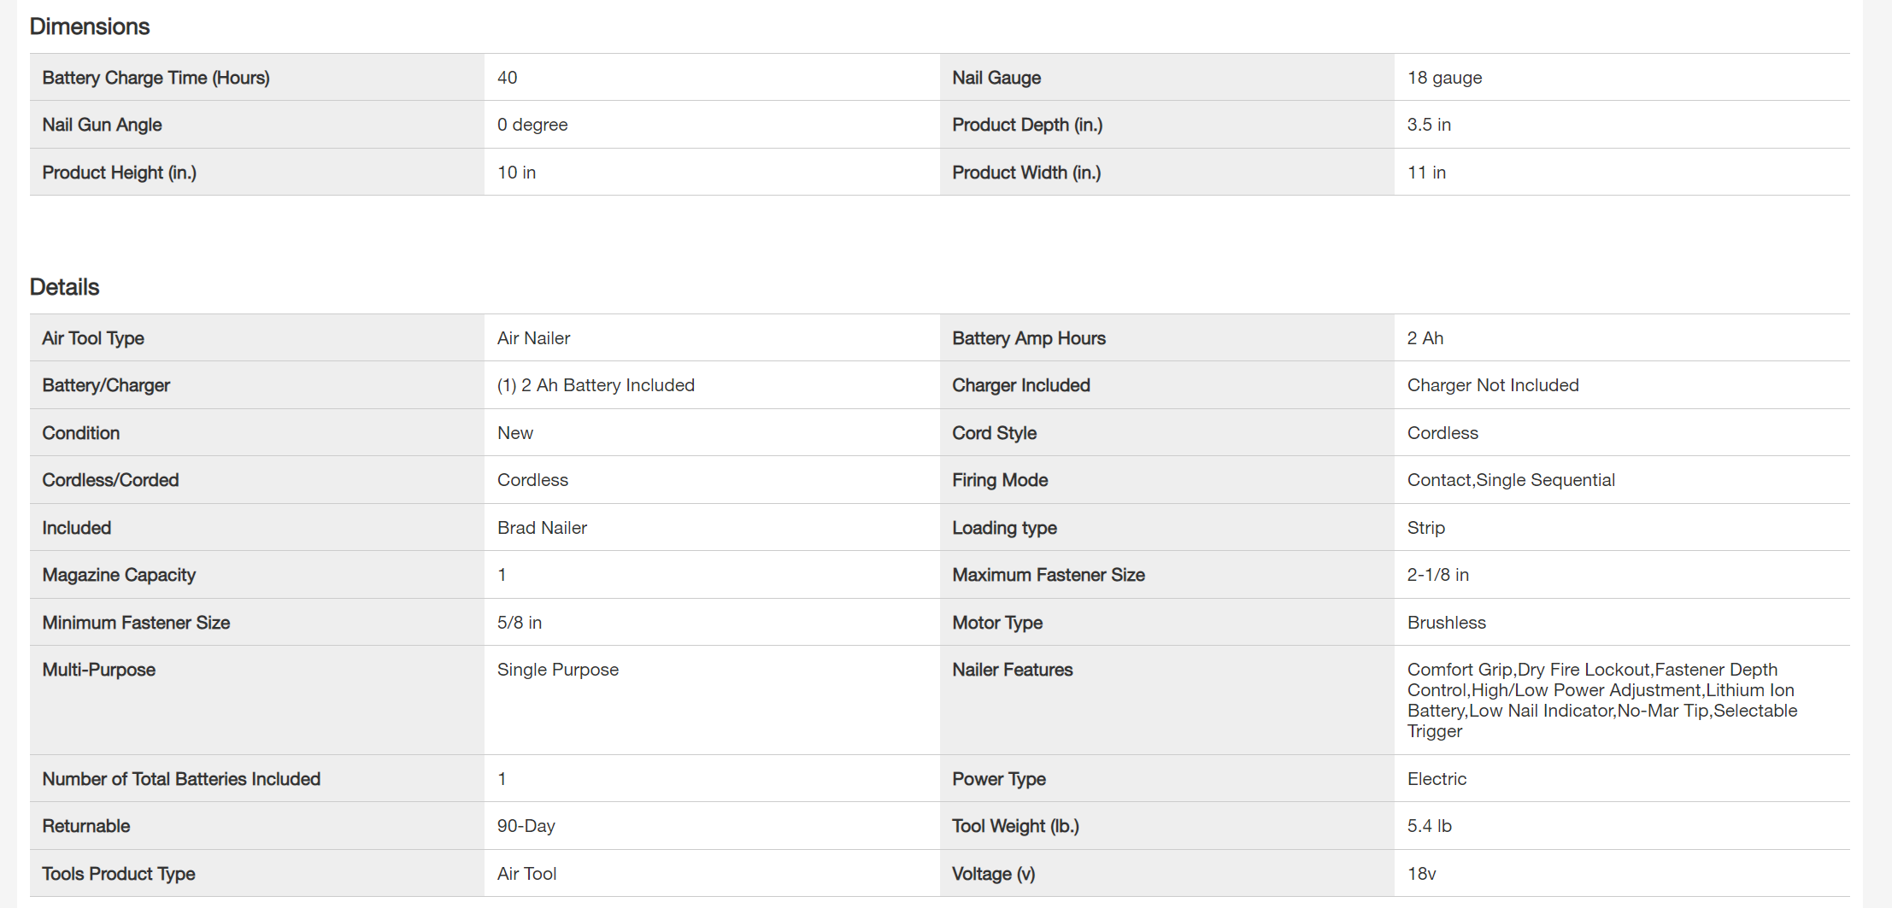1892x908 pixels.
Task: Select the '90-Day' returnable value
Action: click(x=526, y=826)
